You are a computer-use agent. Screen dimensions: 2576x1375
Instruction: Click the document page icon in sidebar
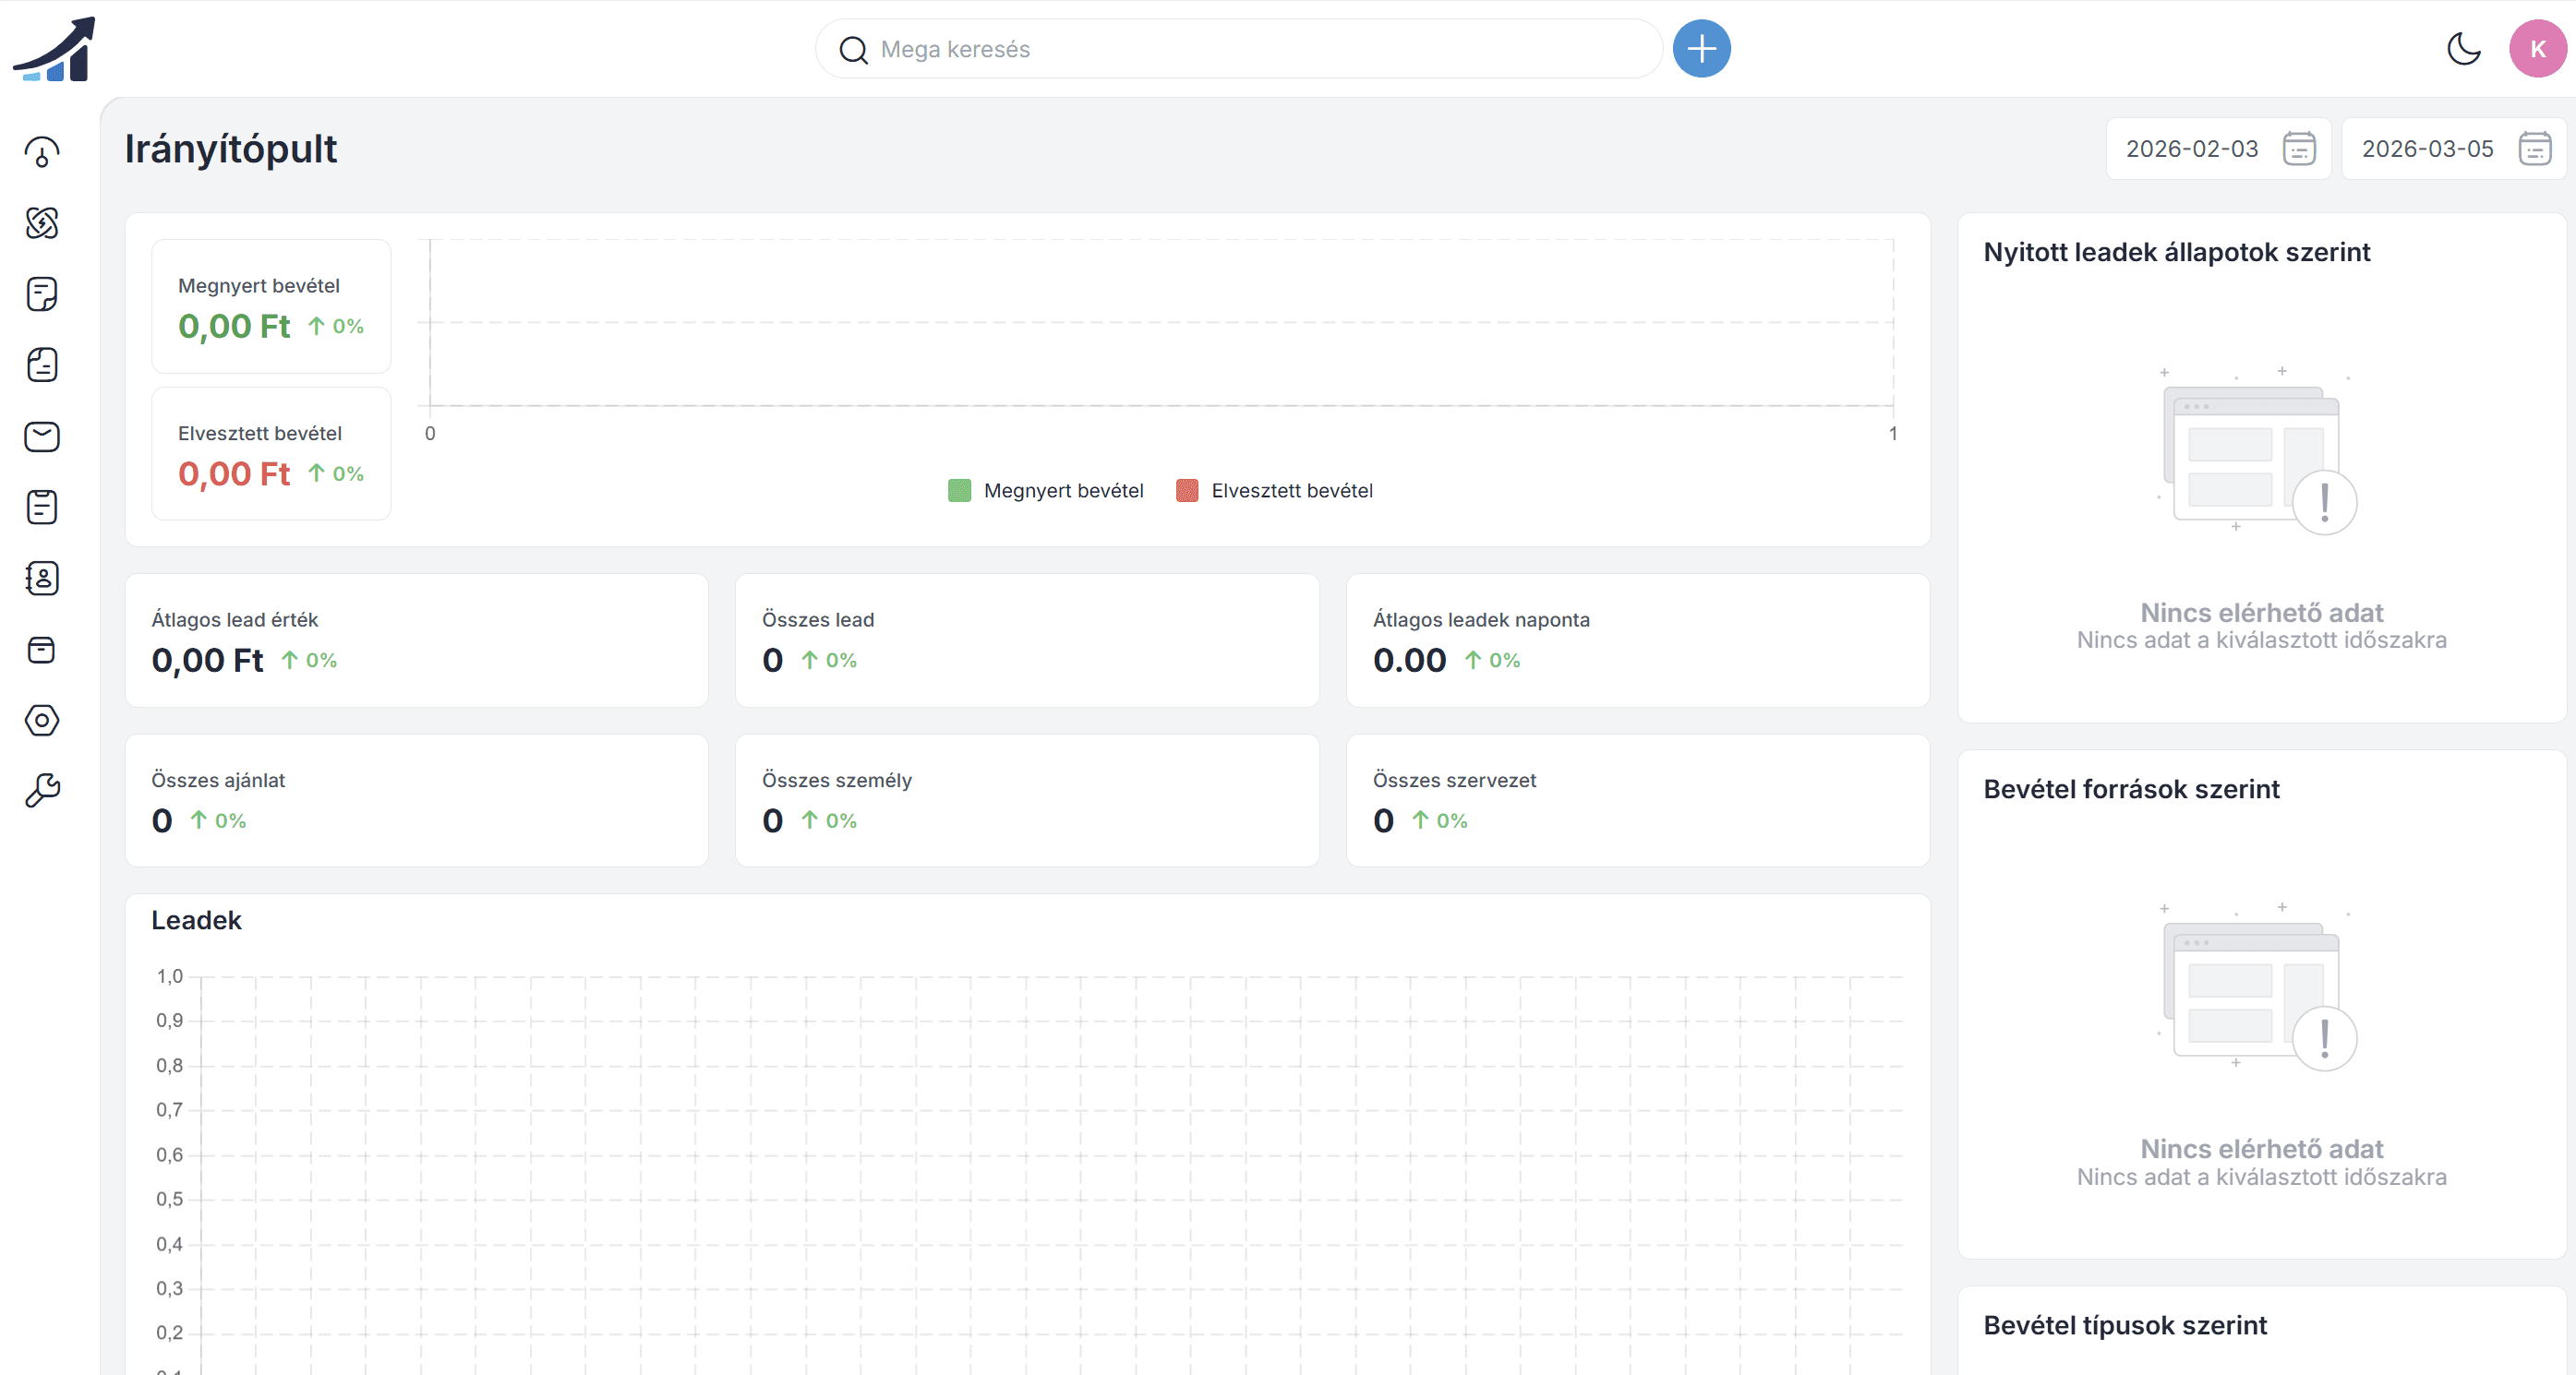[x=42, y=365]
